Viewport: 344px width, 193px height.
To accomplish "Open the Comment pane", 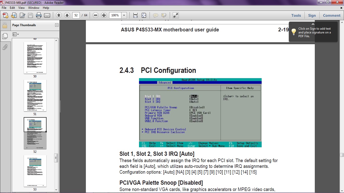I will [x=332, y=15].
